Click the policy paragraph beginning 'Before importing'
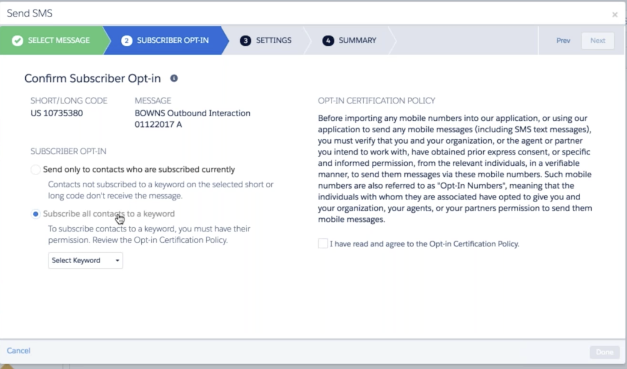Image resolution: width=627 pixels, height=369 pixels. [x=455, y=169]
